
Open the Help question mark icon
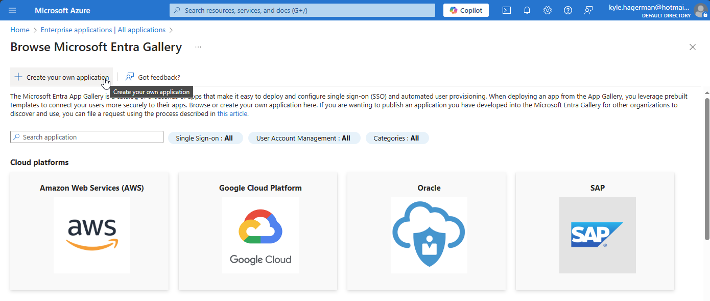pyautogui.click(x=568, y=10)
